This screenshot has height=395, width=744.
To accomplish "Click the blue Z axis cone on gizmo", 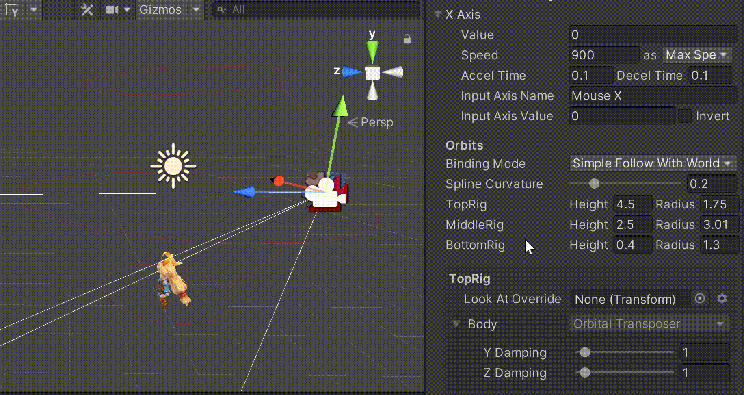I will pyautogui.click(x=352, y=72).
